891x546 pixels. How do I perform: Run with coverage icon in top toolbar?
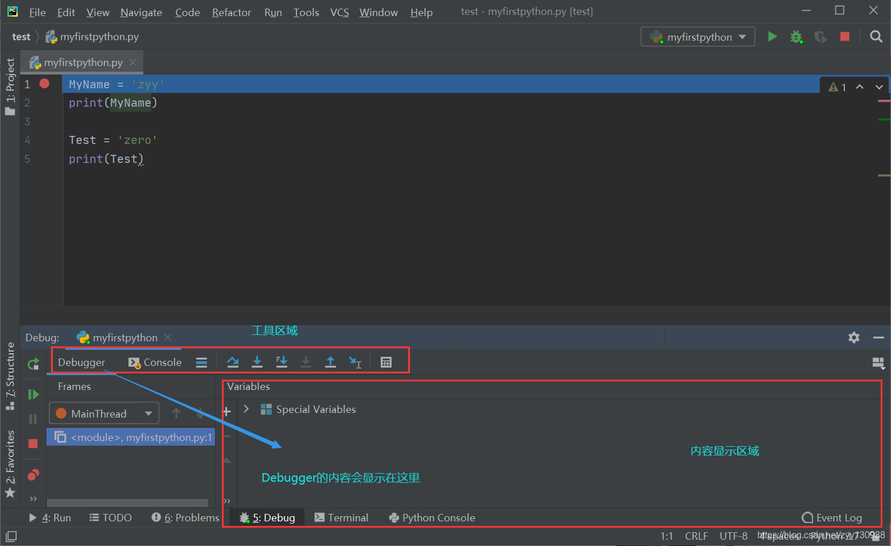tap(820, 37)
